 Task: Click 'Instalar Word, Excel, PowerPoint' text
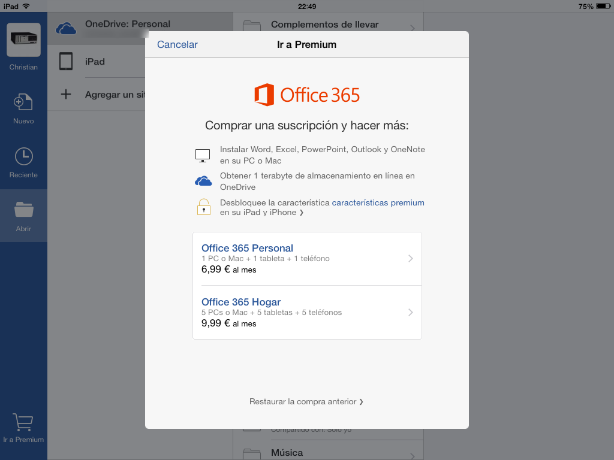322,155
